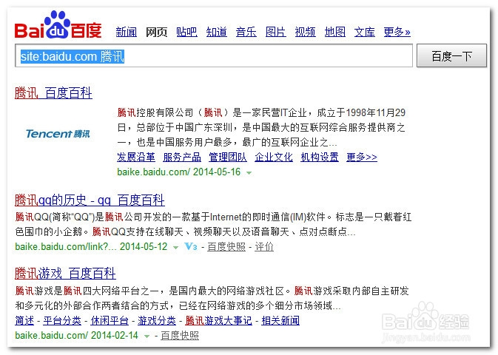Viewport: 498px width, 355px height.
Task: Expand arrow next to baike.baidu.com/link?... 2014-05-12
Action: coord(175,247)
